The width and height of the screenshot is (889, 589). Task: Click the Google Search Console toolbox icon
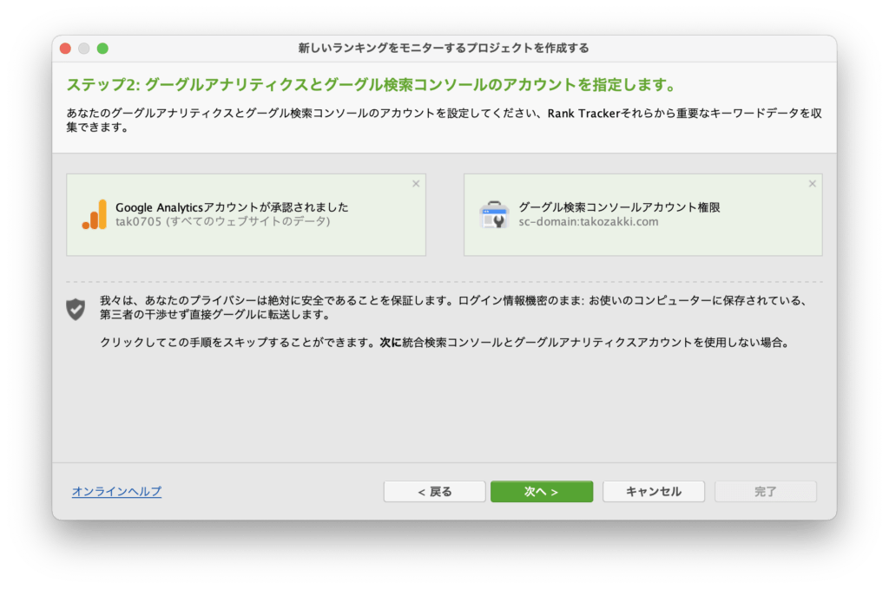click(494, 214)
